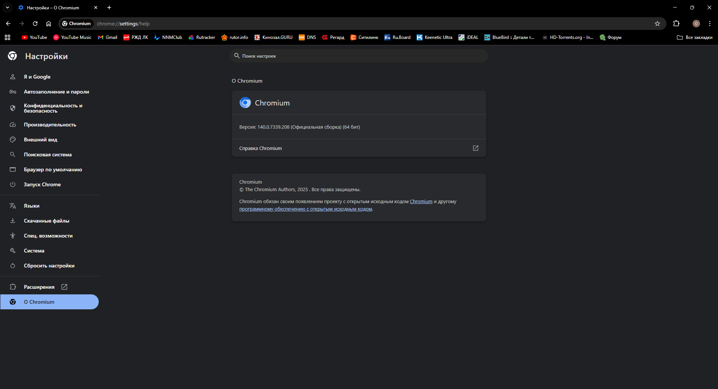Follow the Chromium open source project link
The width and height of the screenshot is (718, 389).
point(421,202)
